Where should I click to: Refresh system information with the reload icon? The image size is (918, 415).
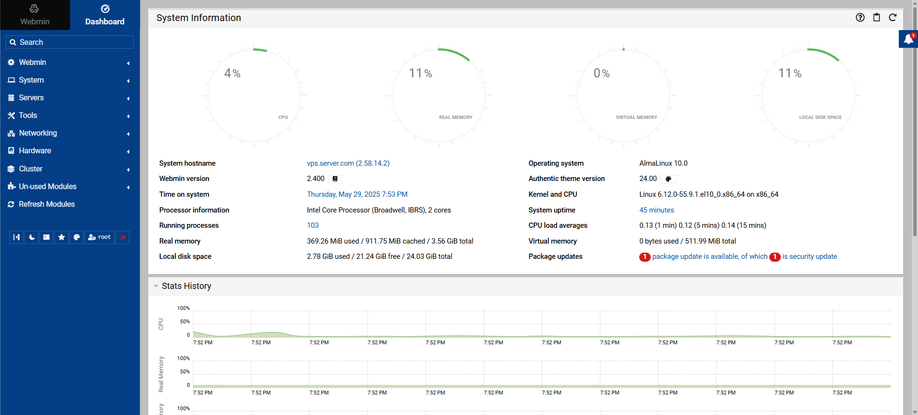(893, 18)
